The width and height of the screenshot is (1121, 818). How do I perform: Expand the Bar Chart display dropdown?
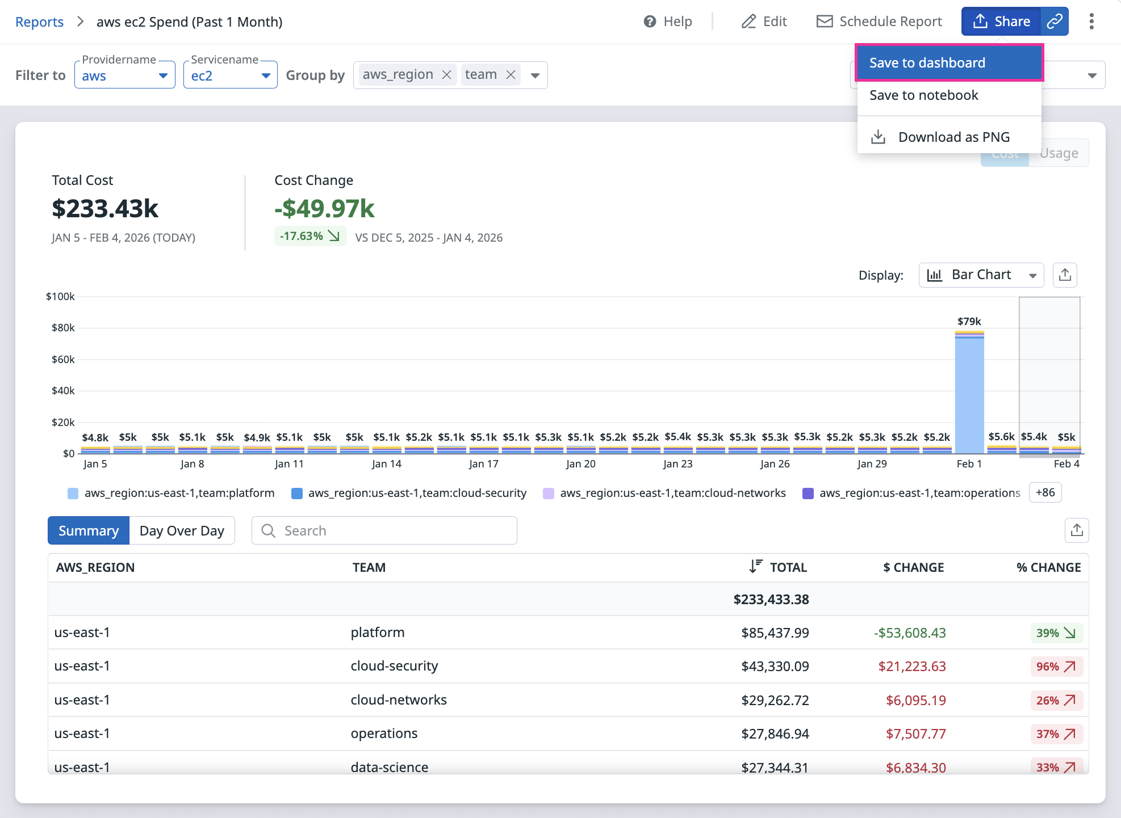981,275
